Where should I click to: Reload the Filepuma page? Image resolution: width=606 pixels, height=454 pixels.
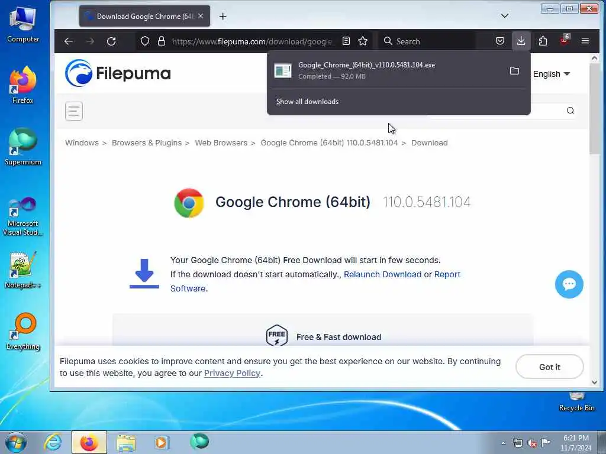click(x=111, y=41)
